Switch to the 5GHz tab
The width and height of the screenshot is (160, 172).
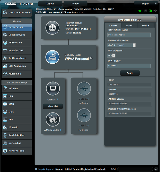click(x=129, y=25)
